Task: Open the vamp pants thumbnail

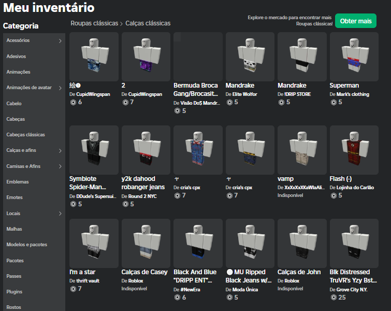Action: click(x=302, y=150)
